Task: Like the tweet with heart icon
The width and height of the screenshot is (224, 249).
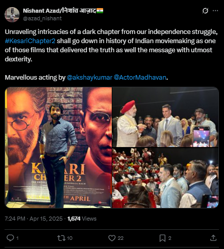Action: [x=112, y=238]
